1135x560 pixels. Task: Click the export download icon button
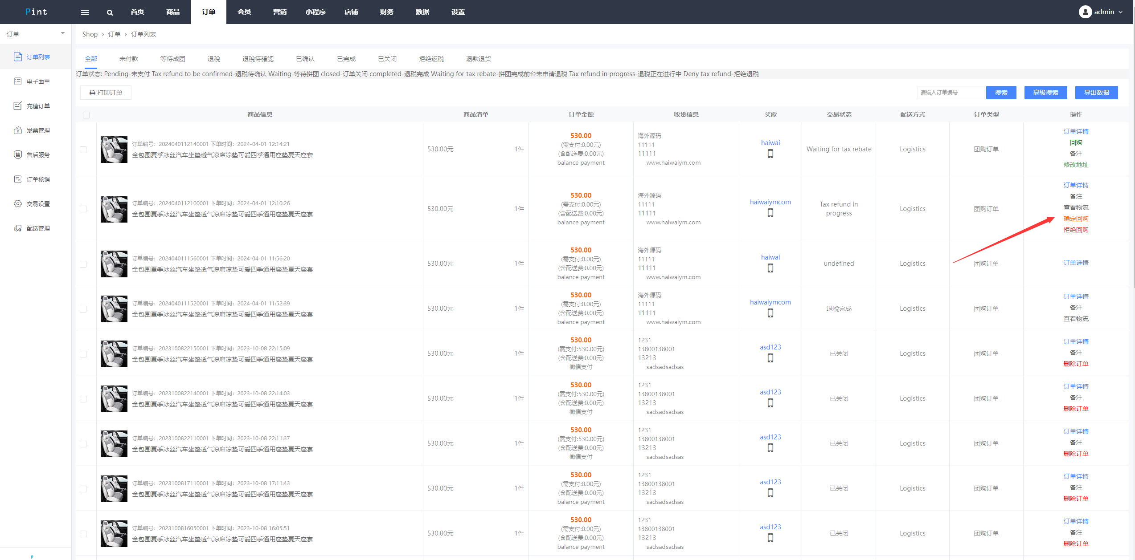1097,92
